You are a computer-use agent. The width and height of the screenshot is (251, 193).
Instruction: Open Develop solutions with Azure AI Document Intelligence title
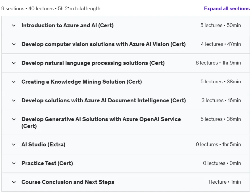[104, 101]
